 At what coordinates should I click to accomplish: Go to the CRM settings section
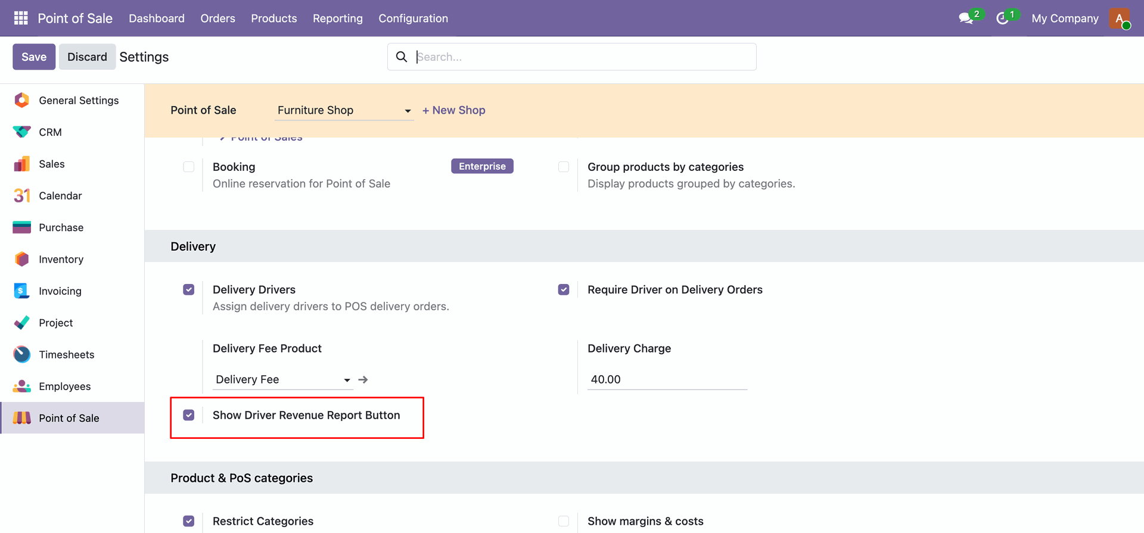[72, 132]
